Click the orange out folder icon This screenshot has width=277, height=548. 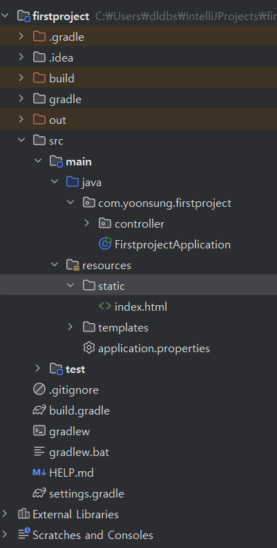click(x=39, y=120)
